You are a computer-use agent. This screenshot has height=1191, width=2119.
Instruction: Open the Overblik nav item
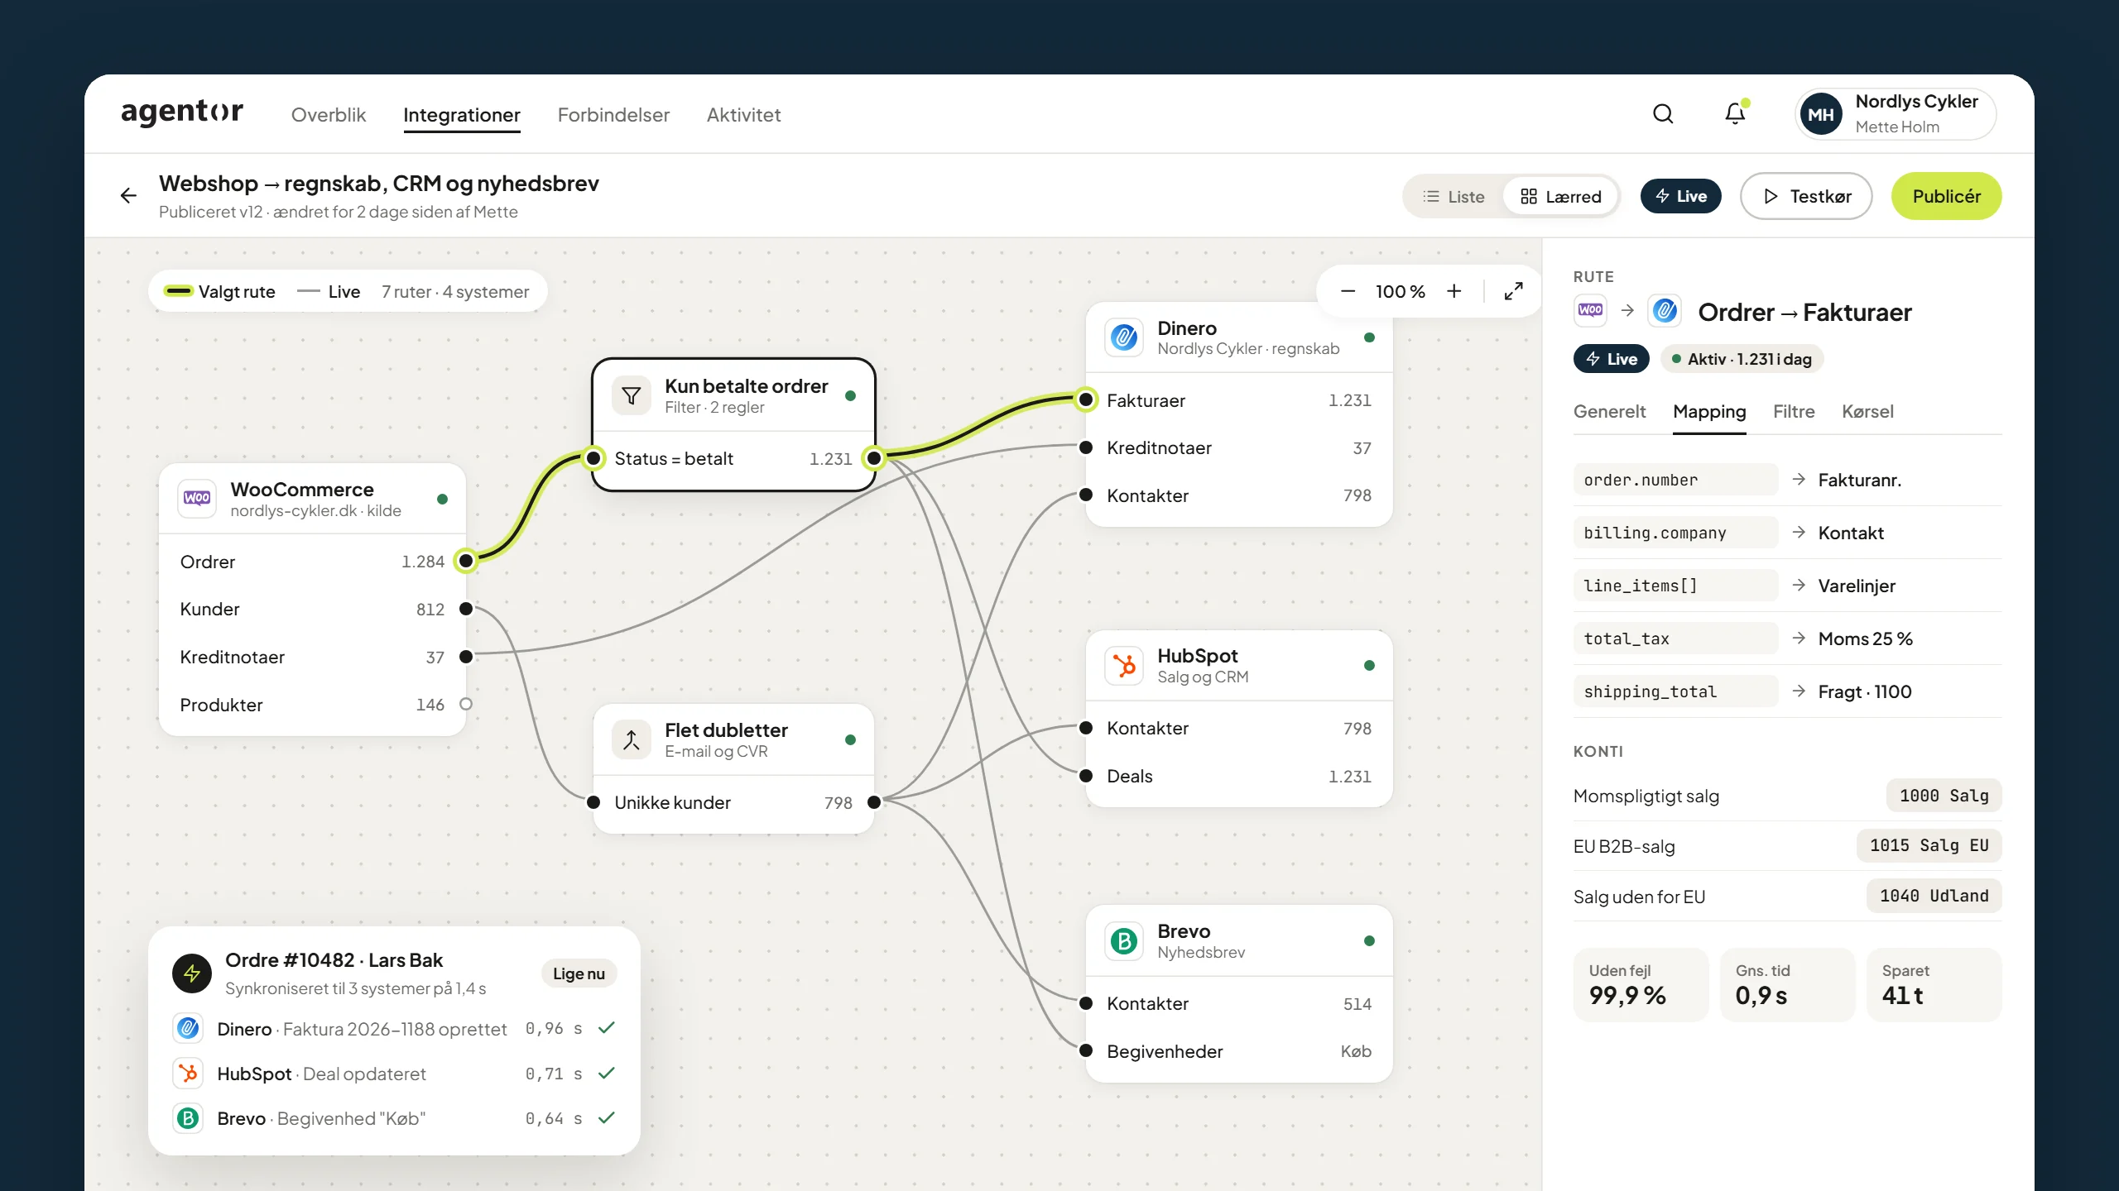[x=329, y=115]
